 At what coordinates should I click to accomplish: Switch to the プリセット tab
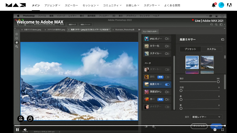coord(190,49)
